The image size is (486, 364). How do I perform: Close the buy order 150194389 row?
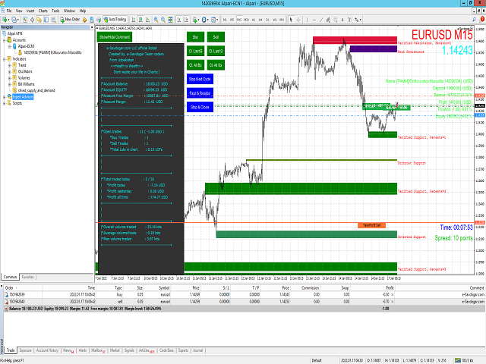[x=393, y=295]
